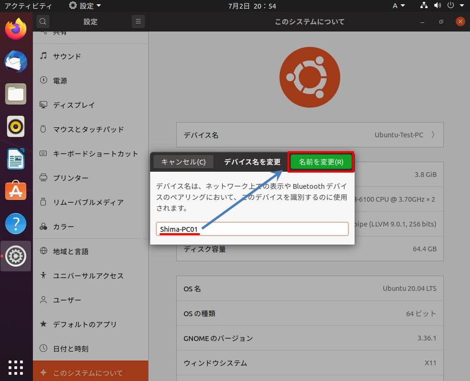
Task: Open LibreOffice Writer from the dock
Action: 16,159
